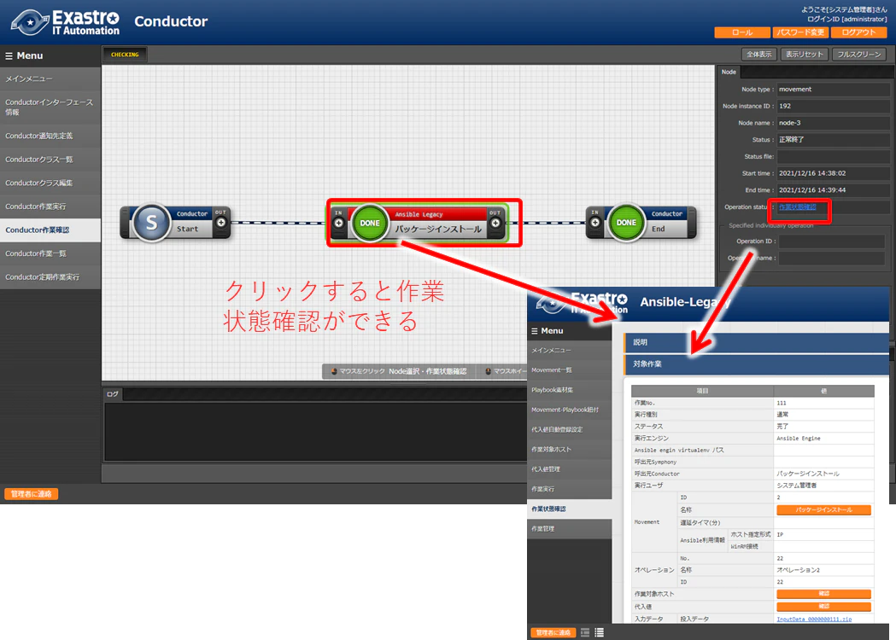Open メインメニュー in the Conductor sidebar

[50, 79]
